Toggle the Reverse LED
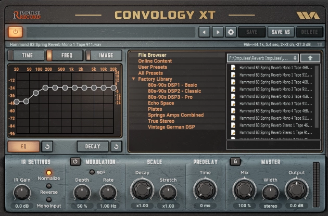 (49, 186)
